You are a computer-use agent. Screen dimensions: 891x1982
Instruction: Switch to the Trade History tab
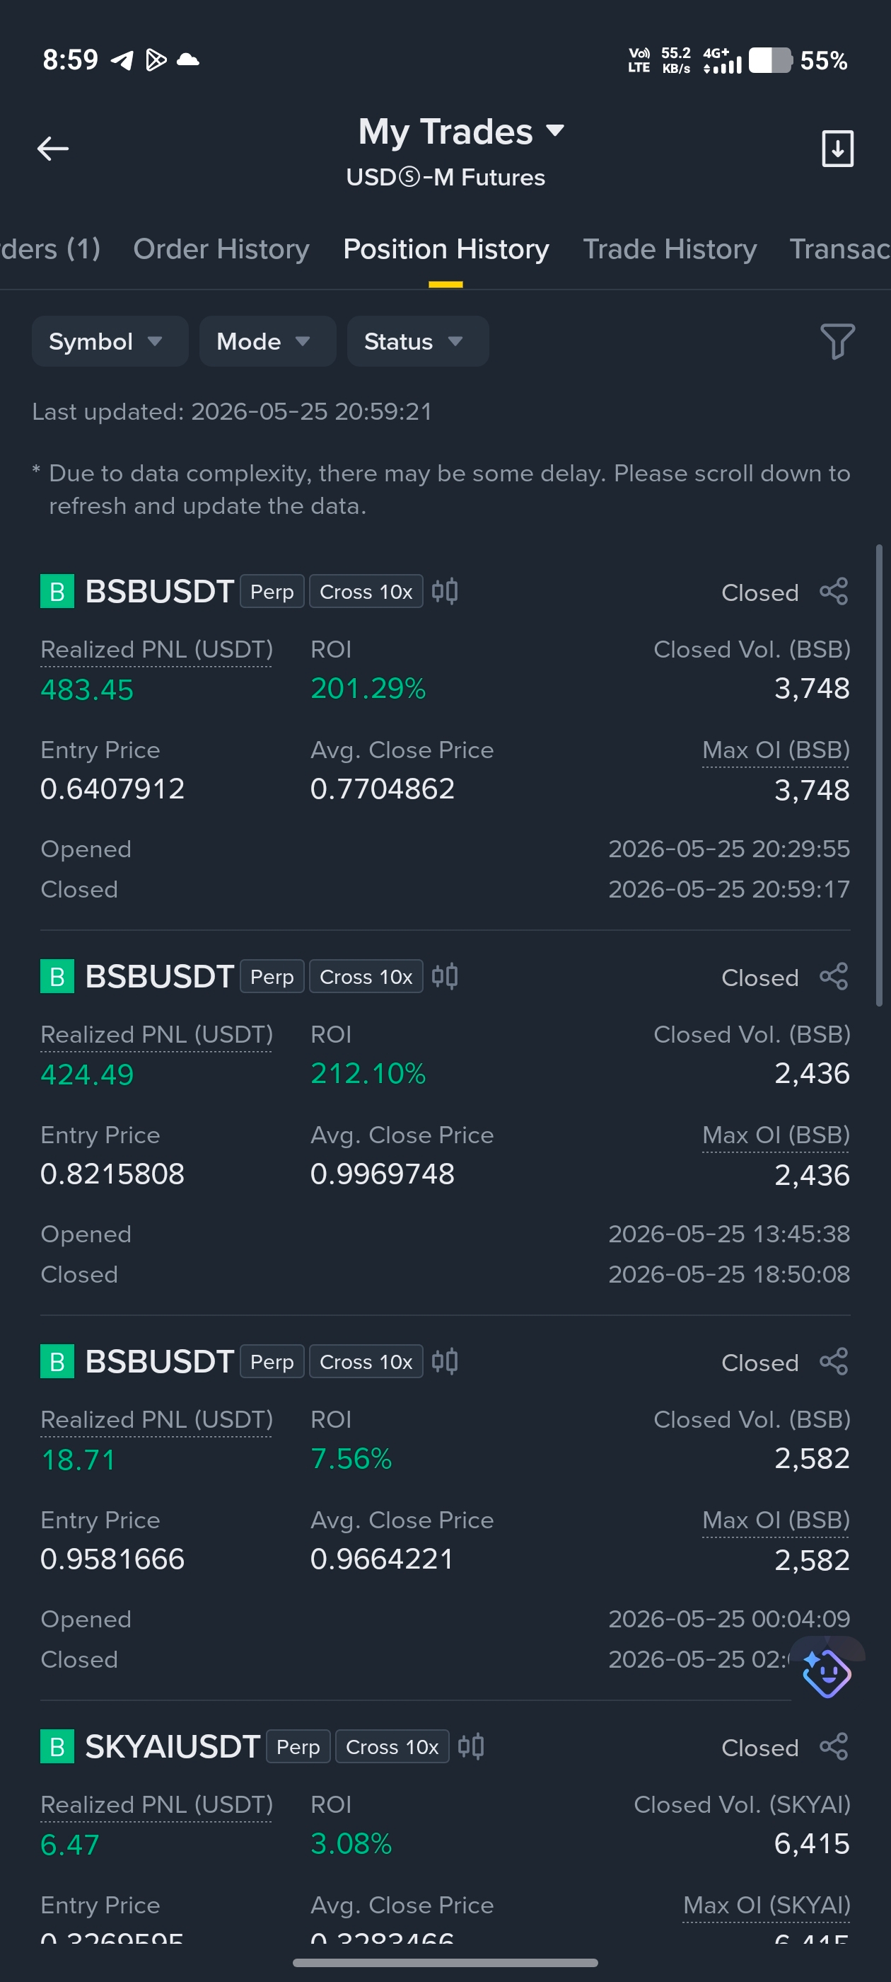pos(670,248)
